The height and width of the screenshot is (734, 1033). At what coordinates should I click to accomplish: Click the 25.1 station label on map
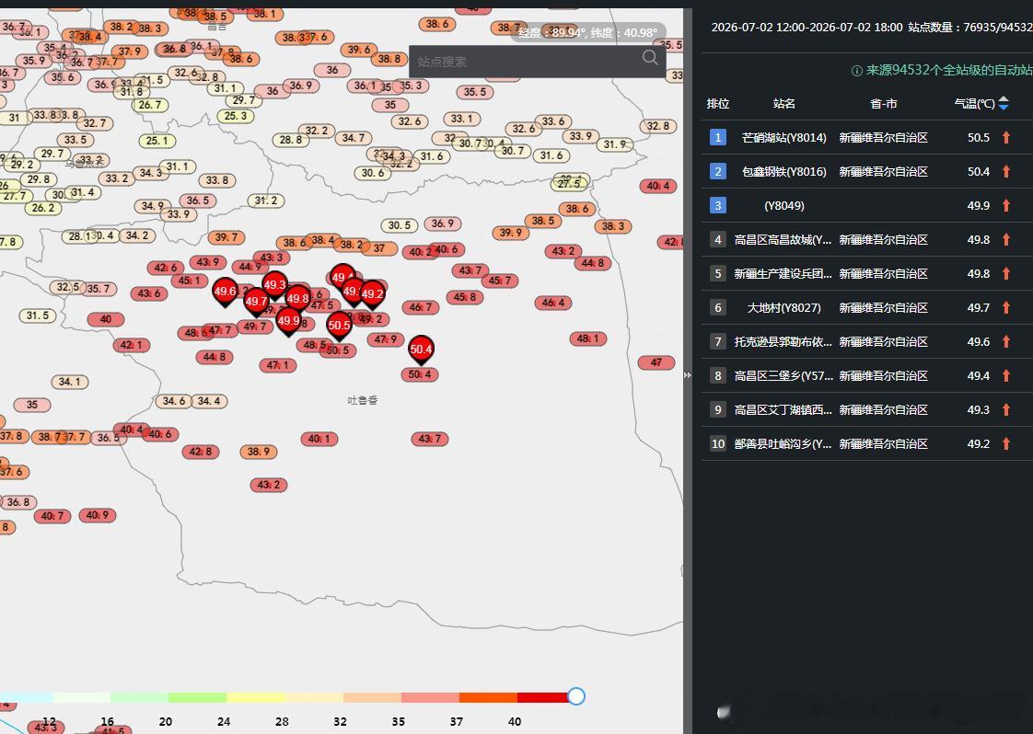(157, 141)
